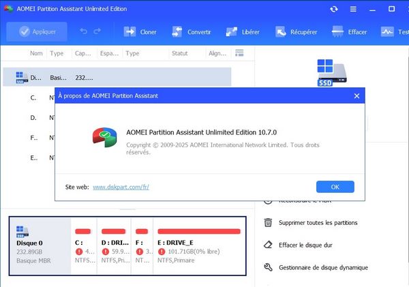Screen dimensions: 409x287
Task: Open the www.diskpart.com/fr/ link
Action: point(121,187)
